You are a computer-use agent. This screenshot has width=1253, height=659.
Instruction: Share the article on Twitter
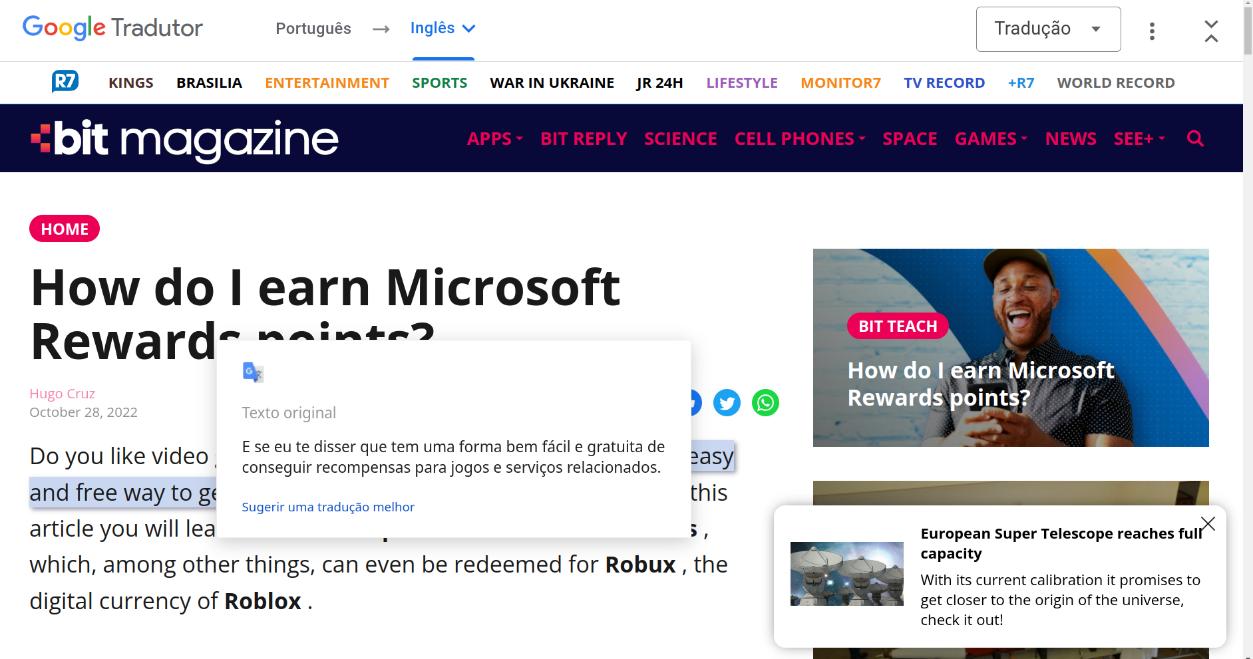pyautogui.click(x=727, y=402)
